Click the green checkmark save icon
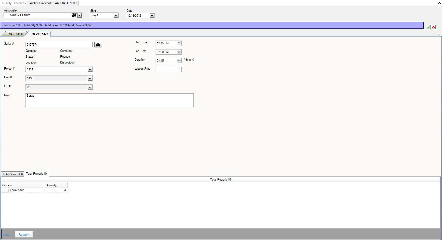This screenshot has height=240, width=442. (x=428, y=27)
